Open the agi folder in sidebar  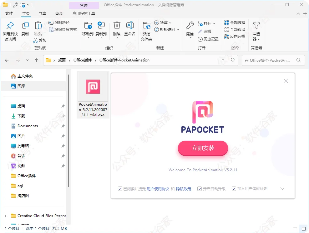click(33, 186)
